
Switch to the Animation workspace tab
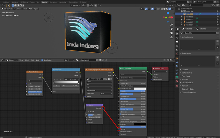pyautogui.click(x=53, y=2)
